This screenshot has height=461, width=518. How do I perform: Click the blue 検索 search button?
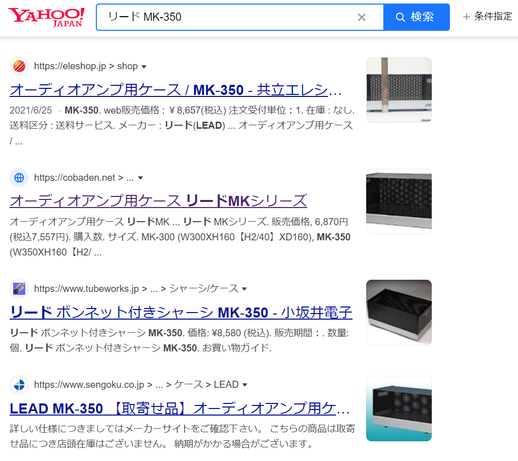pyautogui.click(x=417, y=17)
